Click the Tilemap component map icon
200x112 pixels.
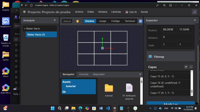pyautogui.click(x=150, y=56)
